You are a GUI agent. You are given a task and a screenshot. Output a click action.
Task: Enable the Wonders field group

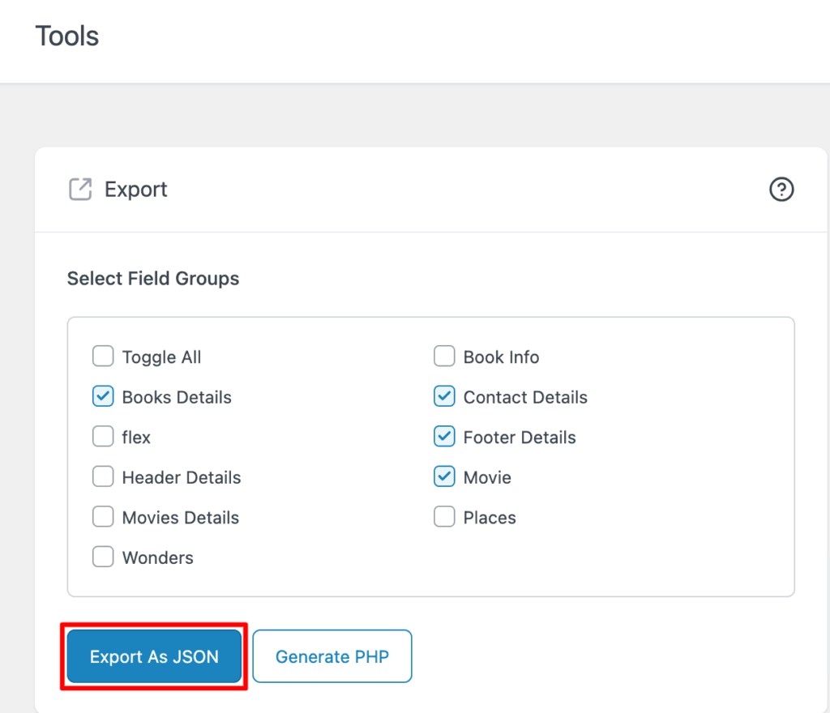(x=103, y=557)
